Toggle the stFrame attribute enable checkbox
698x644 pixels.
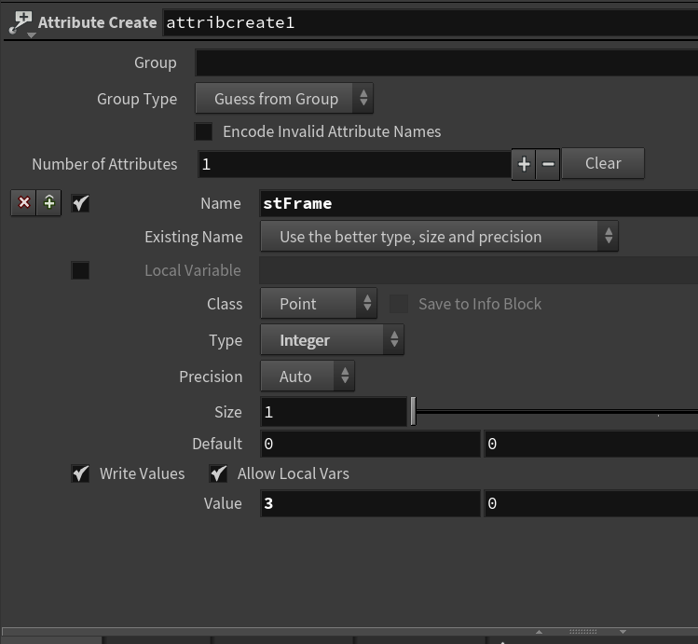click(80, 203)
